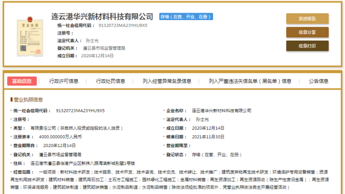
Task: Click the credit code in the header summary
Action: pos(120,25)
